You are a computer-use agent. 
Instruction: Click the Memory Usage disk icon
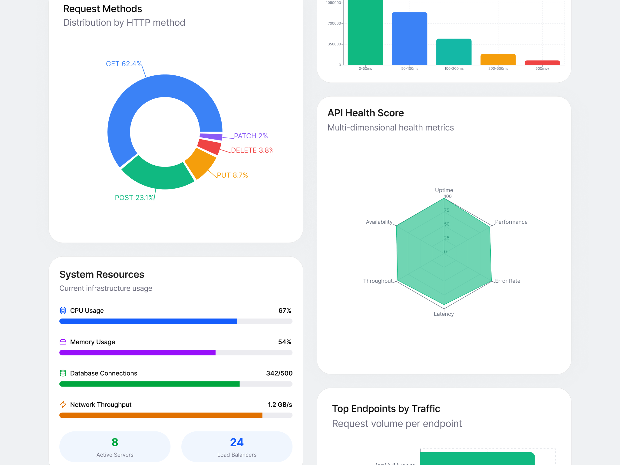tap(63, 342)
